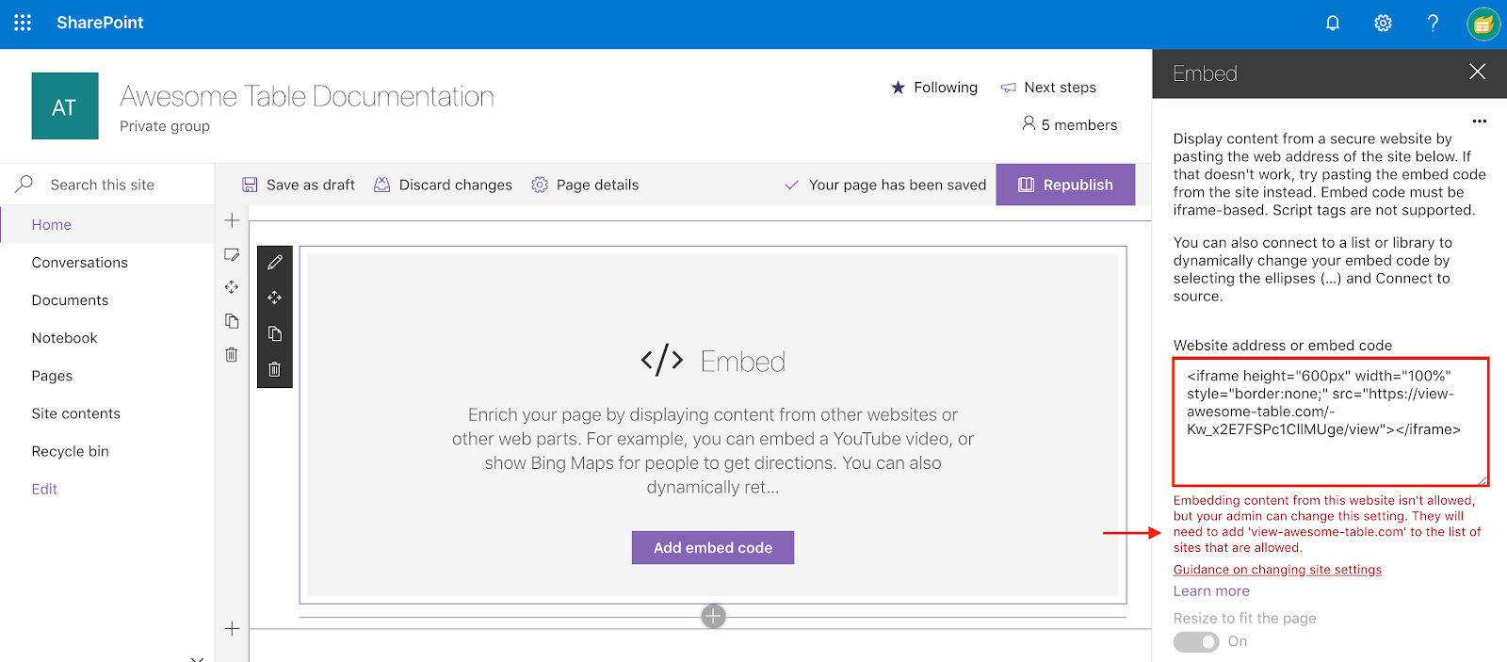The width and height of the screenshot is (1507, 662).
Task: Open the SharePoint app launcher grid
Action: 23,23
